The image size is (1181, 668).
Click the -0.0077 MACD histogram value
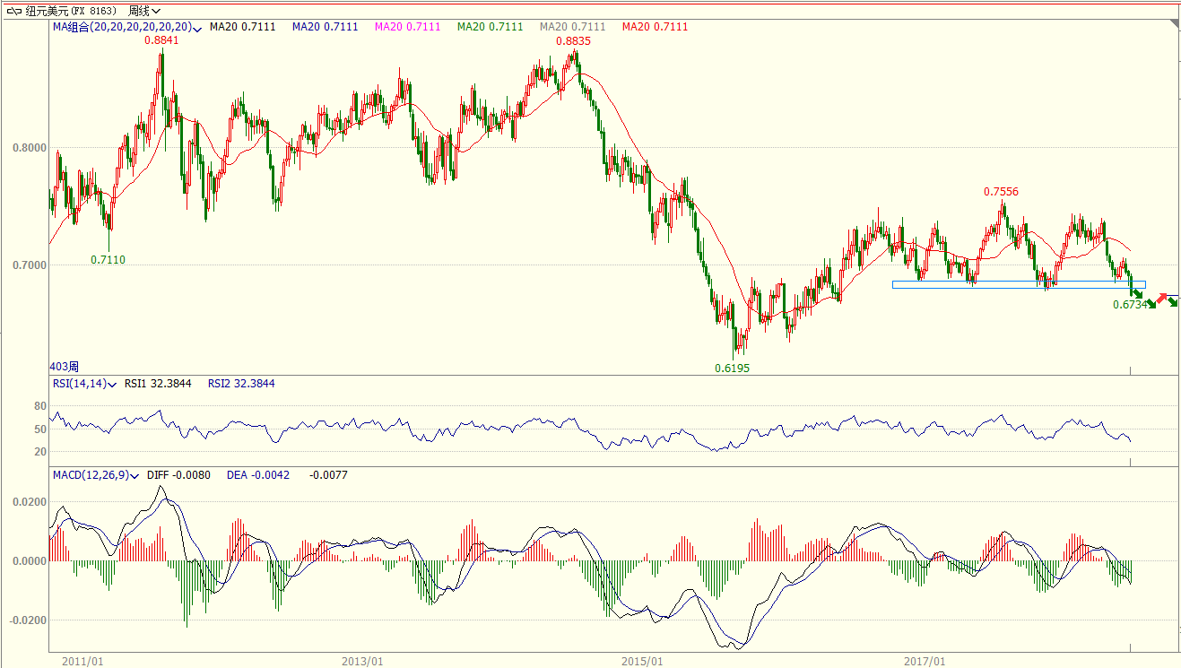tap(328, 474)
